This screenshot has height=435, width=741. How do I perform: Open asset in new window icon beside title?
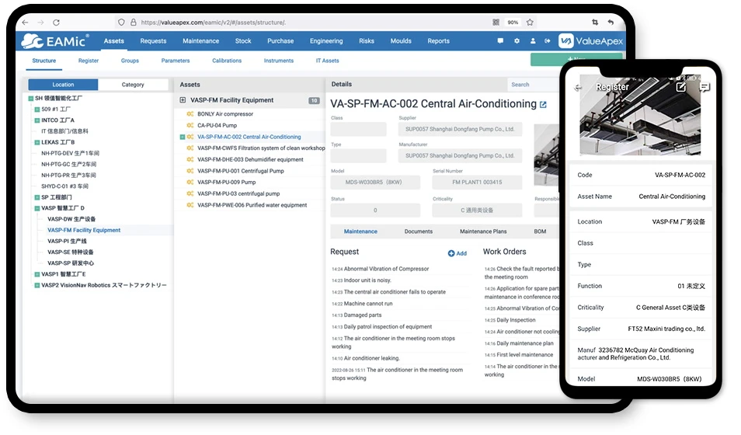coord(543,105)
